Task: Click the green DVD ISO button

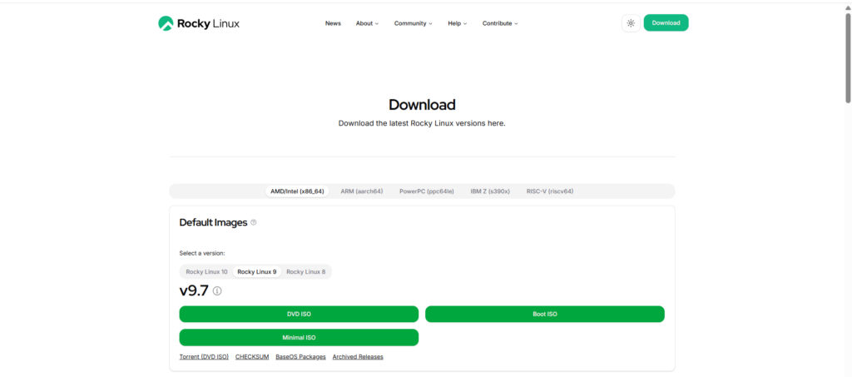Action: click(x=299, y=315)
